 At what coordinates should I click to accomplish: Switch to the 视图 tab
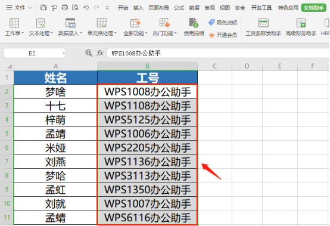pos(225,8)
